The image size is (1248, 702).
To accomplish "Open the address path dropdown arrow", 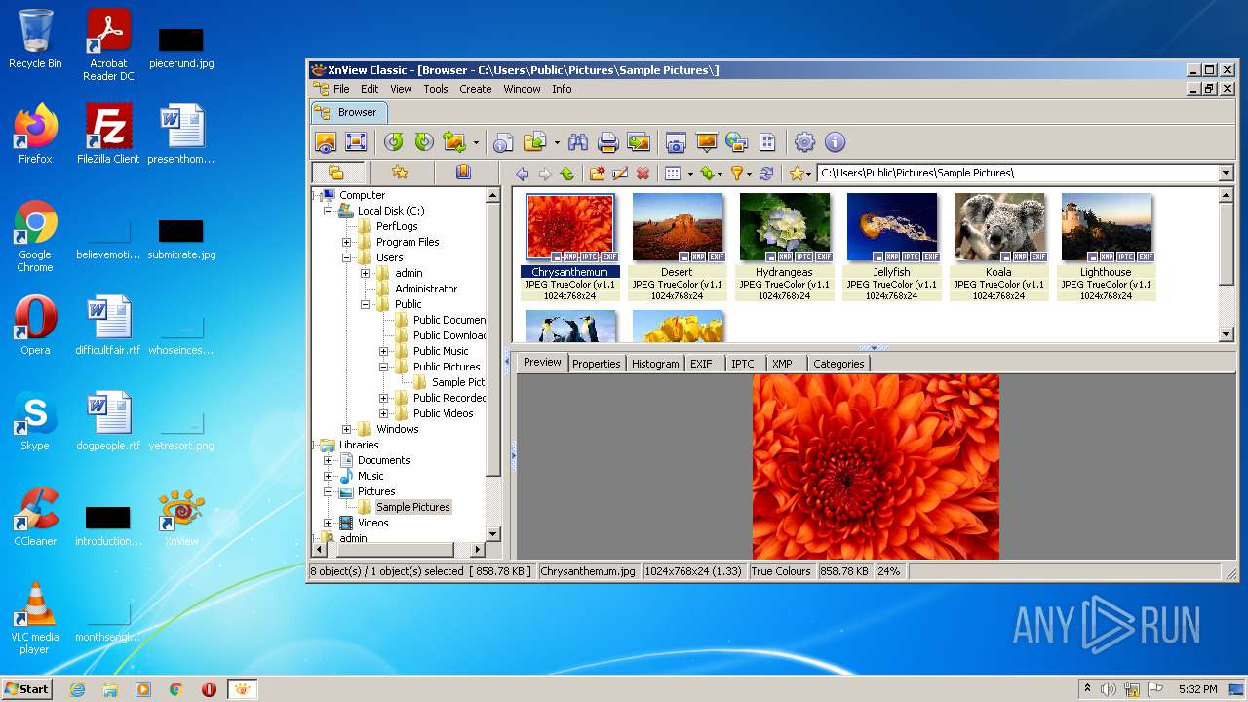I will (x=1227, y=173).
